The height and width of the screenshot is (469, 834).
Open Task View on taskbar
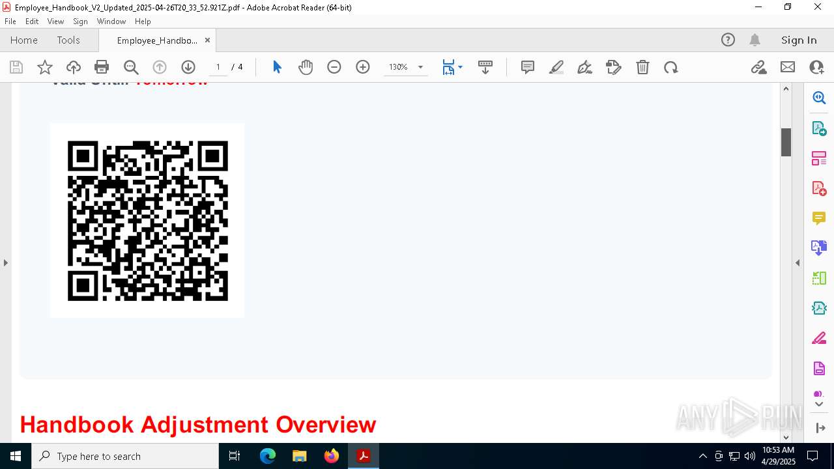tap(235, 456)
